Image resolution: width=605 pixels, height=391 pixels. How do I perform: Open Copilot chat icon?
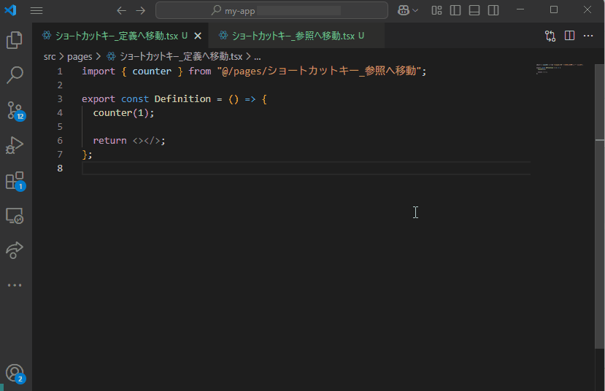[x=404, y=10]
